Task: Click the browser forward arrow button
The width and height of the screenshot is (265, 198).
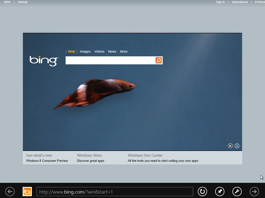Action: tap(254, 192)
